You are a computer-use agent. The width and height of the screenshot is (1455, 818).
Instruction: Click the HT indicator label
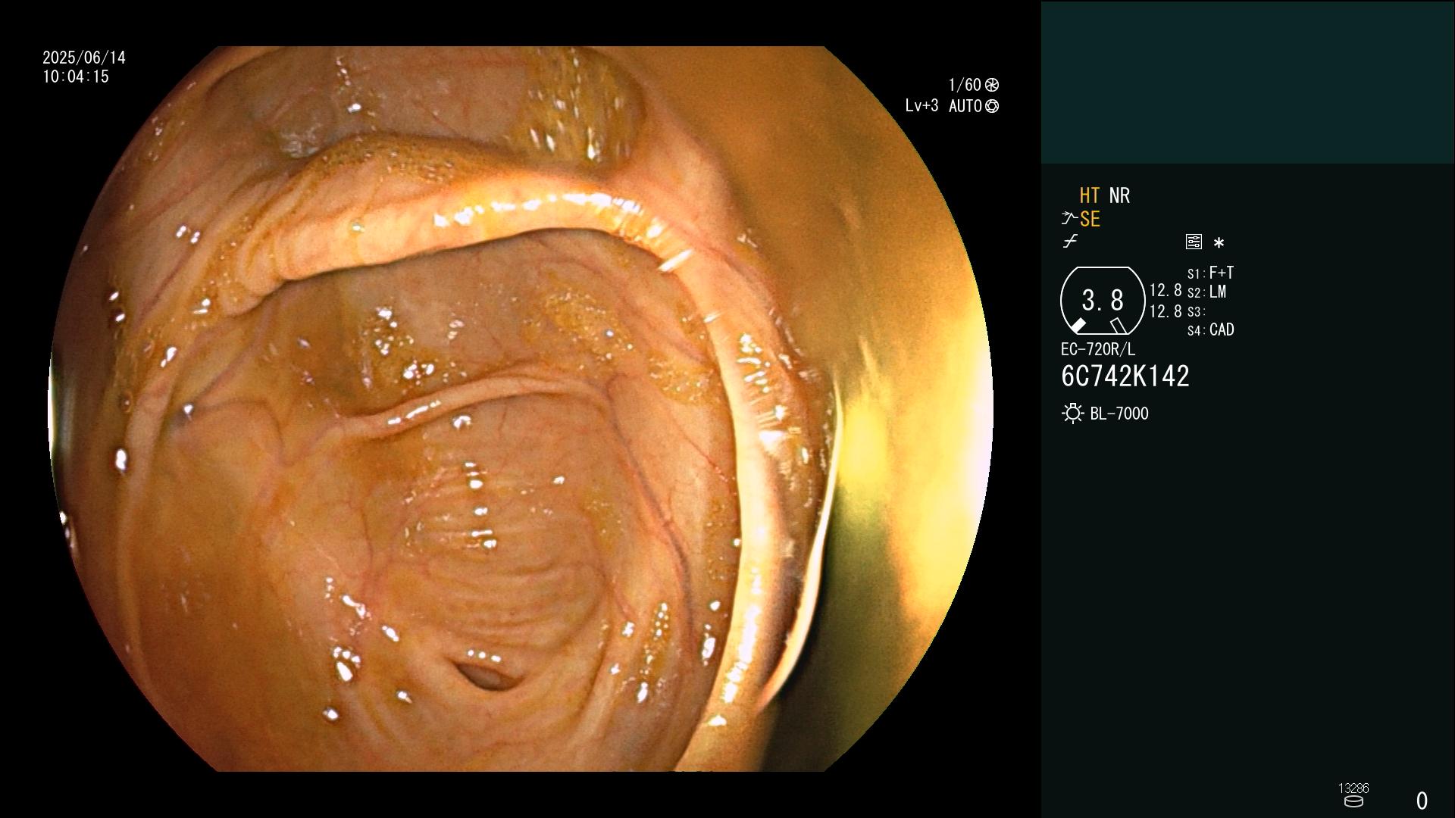[x=1090, y=195]
